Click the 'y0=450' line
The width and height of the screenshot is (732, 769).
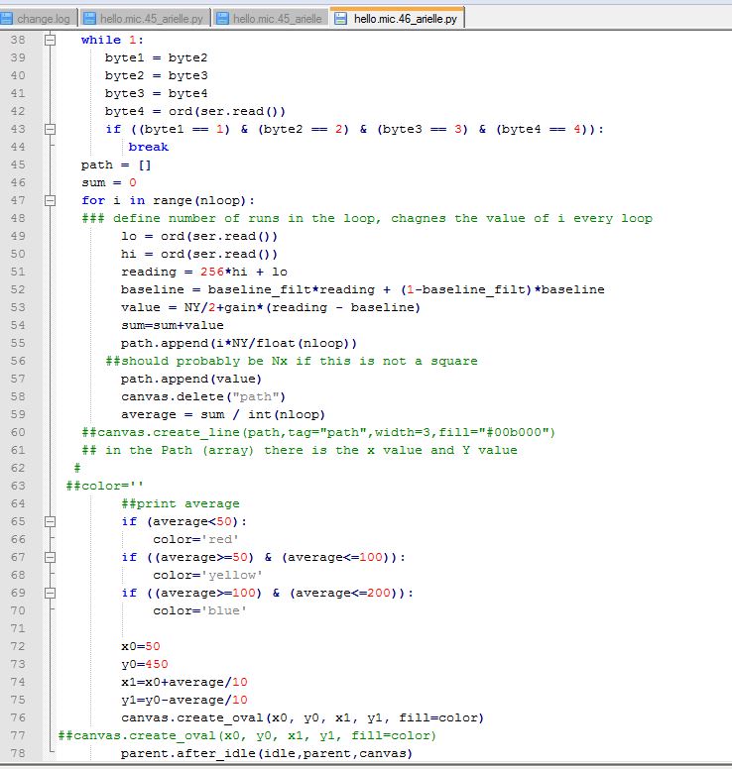coord(145,664)
